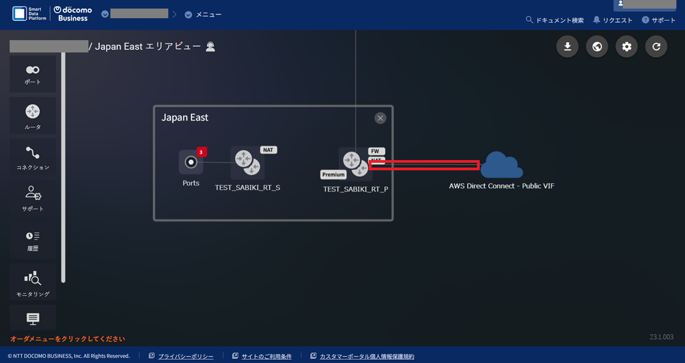Open the サポート sidebar menu
Screen dimensions: 685x363
coord(33,198)
